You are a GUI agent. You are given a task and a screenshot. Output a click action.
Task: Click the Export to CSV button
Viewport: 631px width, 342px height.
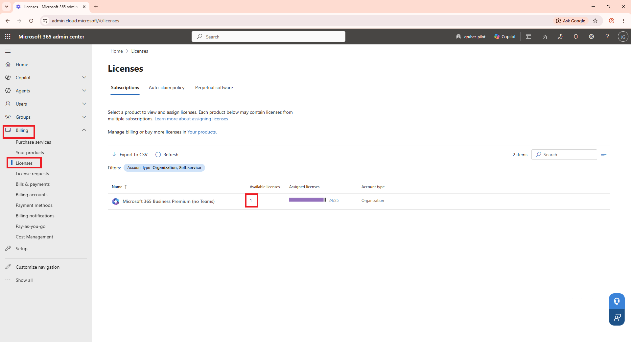[130, 155]
